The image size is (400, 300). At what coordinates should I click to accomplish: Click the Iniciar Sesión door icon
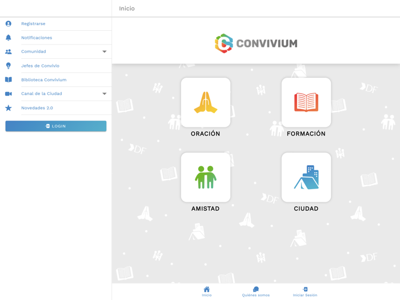click(x=305, y=289)
